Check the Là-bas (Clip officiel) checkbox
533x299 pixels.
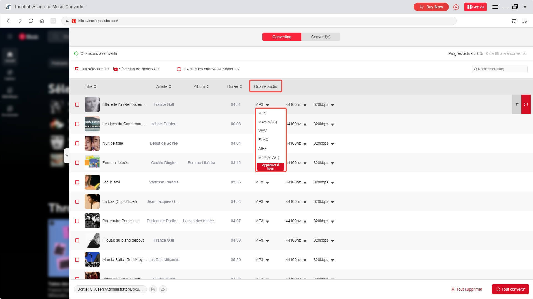point(77,201)
